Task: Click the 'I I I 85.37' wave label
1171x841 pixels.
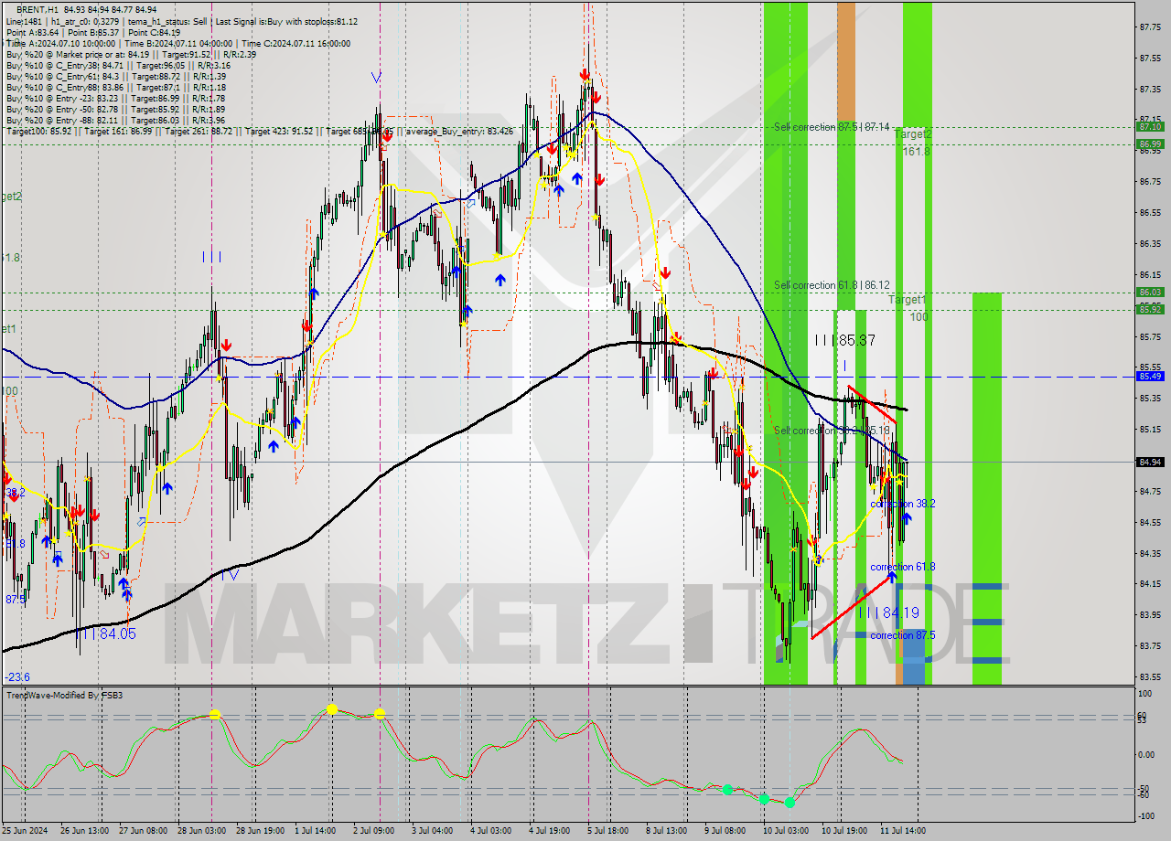Action: [x=845, y=340]
